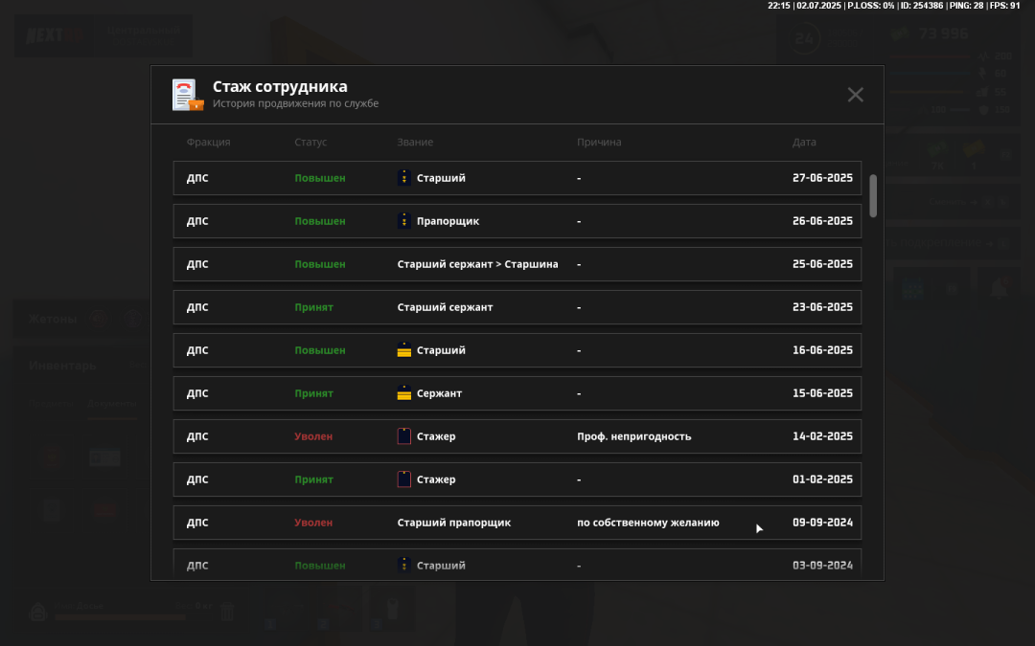This screenshot has height=646, width=1035.
Task: Open the Документы tab in the background inventory
Action: tap(112, 404)
